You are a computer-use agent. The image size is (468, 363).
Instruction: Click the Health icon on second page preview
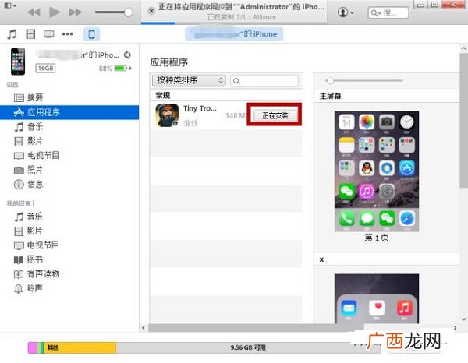(x=377, y=308)
